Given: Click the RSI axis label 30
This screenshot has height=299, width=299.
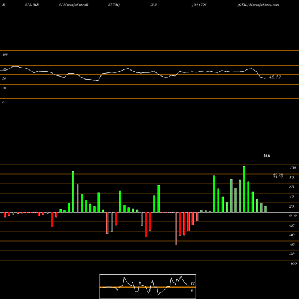Looking at the screenshot, I should click(4, 88).
